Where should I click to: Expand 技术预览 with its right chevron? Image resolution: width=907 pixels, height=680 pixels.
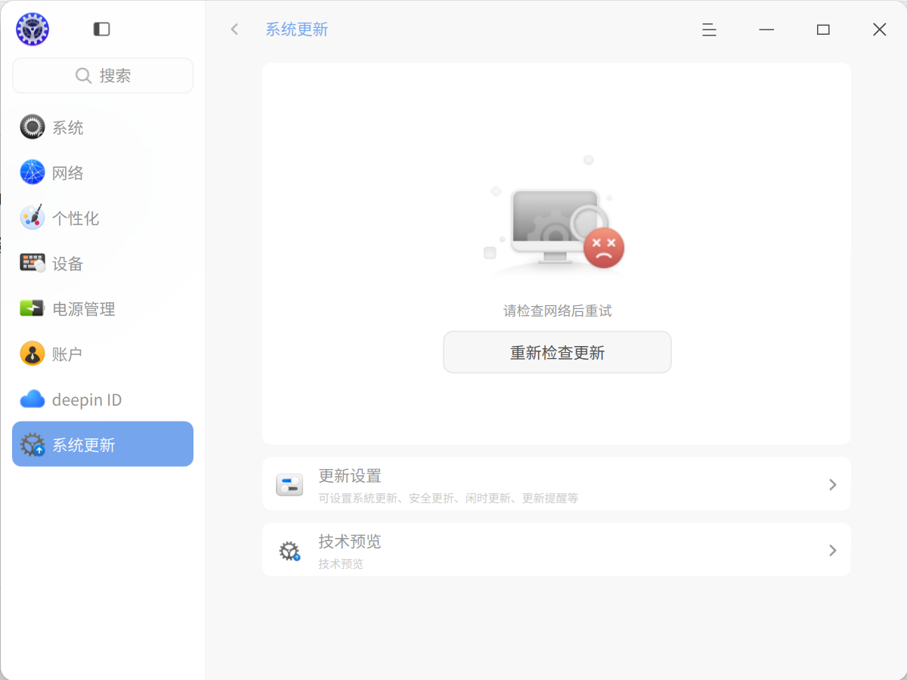832,551
